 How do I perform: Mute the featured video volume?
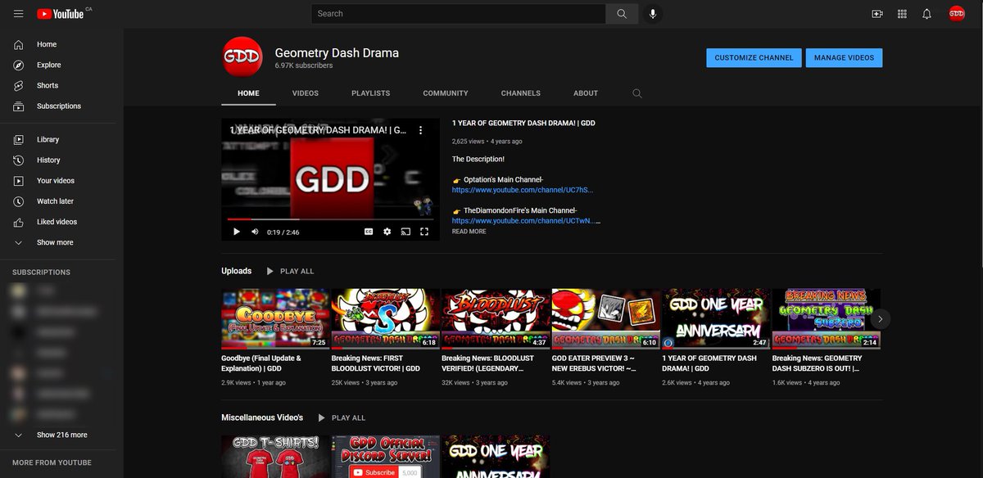click(x=255, y=232)
